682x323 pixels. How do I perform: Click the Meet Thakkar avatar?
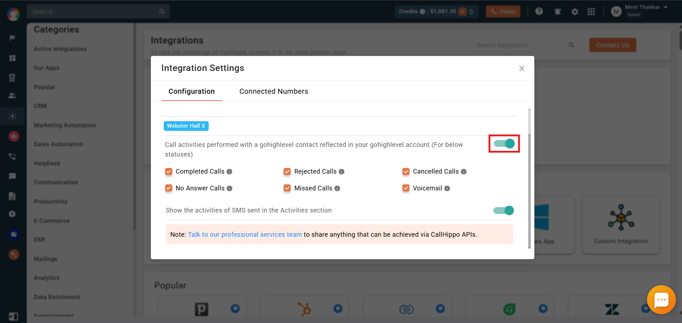(x=616, y=11)
